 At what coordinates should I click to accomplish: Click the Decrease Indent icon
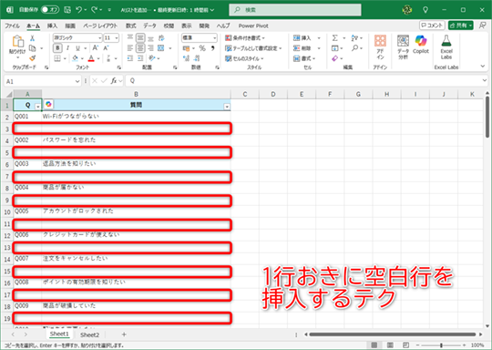130,58
